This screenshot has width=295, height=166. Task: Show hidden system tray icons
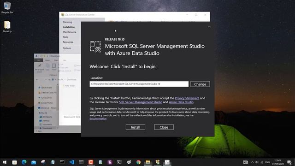(253, 162)
